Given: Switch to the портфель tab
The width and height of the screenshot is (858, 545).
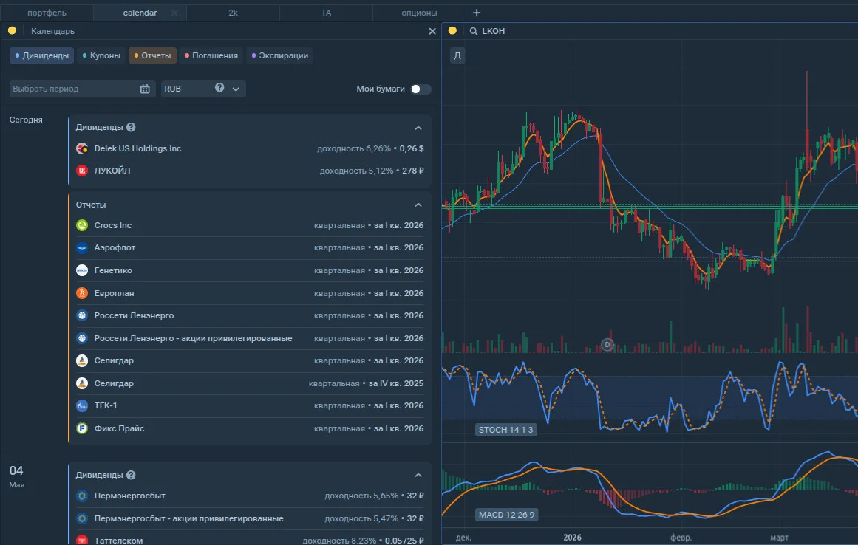Looking at the screenshot, I should coord(47,13).
